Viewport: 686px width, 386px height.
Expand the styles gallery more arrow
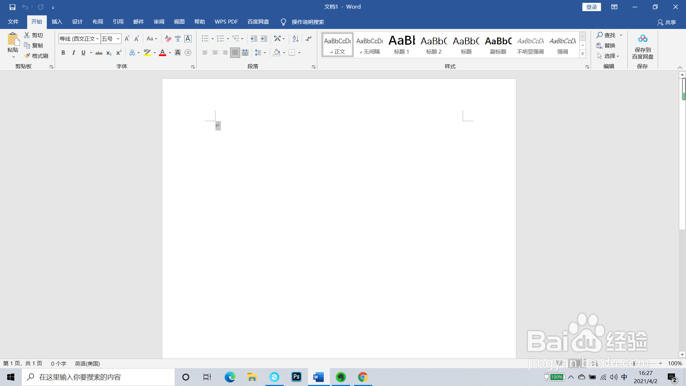tap(582, 54)
